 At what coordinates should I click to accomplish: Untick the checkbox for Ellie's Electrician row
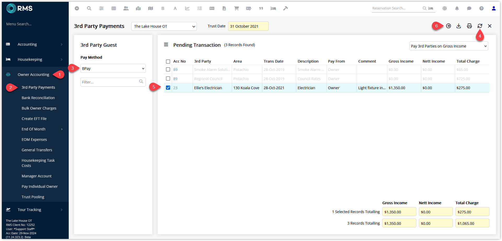168,88
